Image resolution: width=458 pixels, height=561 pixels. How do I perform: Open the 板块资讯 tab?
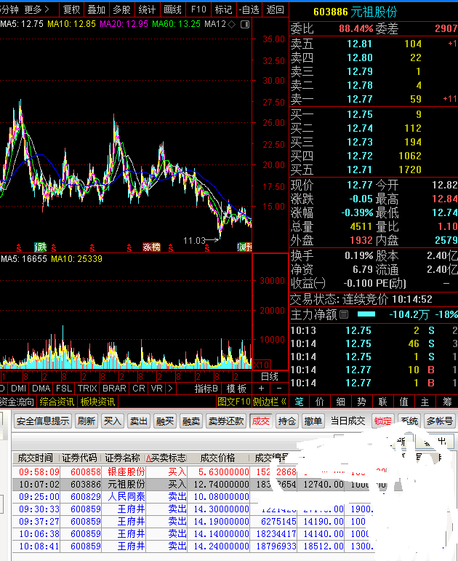pos(97,402)
